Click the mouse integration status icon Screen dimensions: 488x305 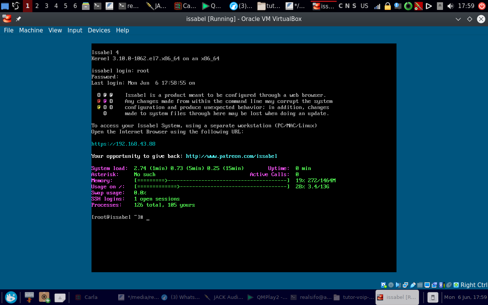tap(449, 285)
